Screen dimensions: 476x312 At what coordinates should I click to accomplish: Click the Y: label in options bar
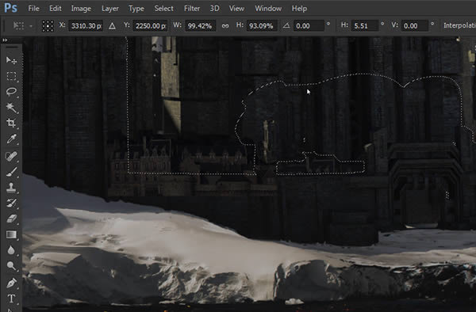(127, 25)
